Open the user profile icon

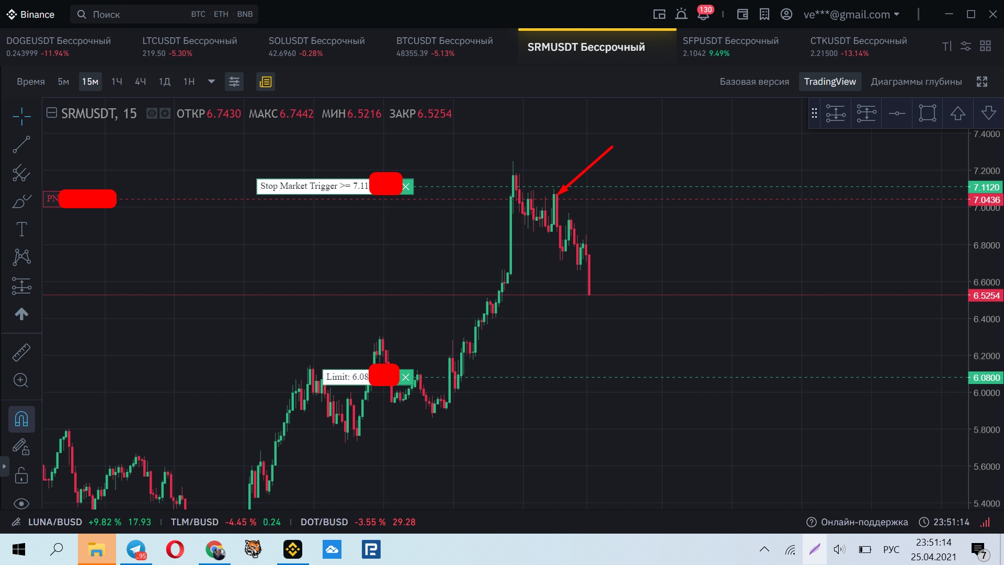[786, 14]
